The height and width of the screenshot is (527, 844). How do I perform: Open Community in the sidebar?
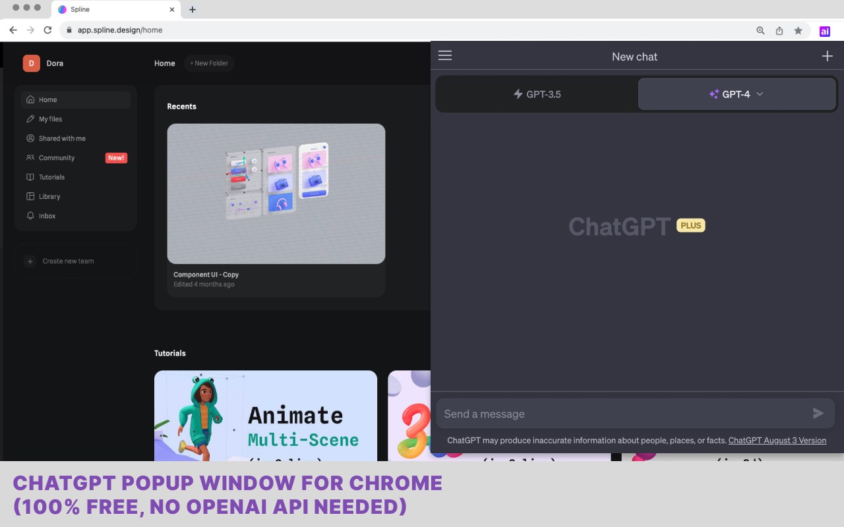tap(76, 157)
